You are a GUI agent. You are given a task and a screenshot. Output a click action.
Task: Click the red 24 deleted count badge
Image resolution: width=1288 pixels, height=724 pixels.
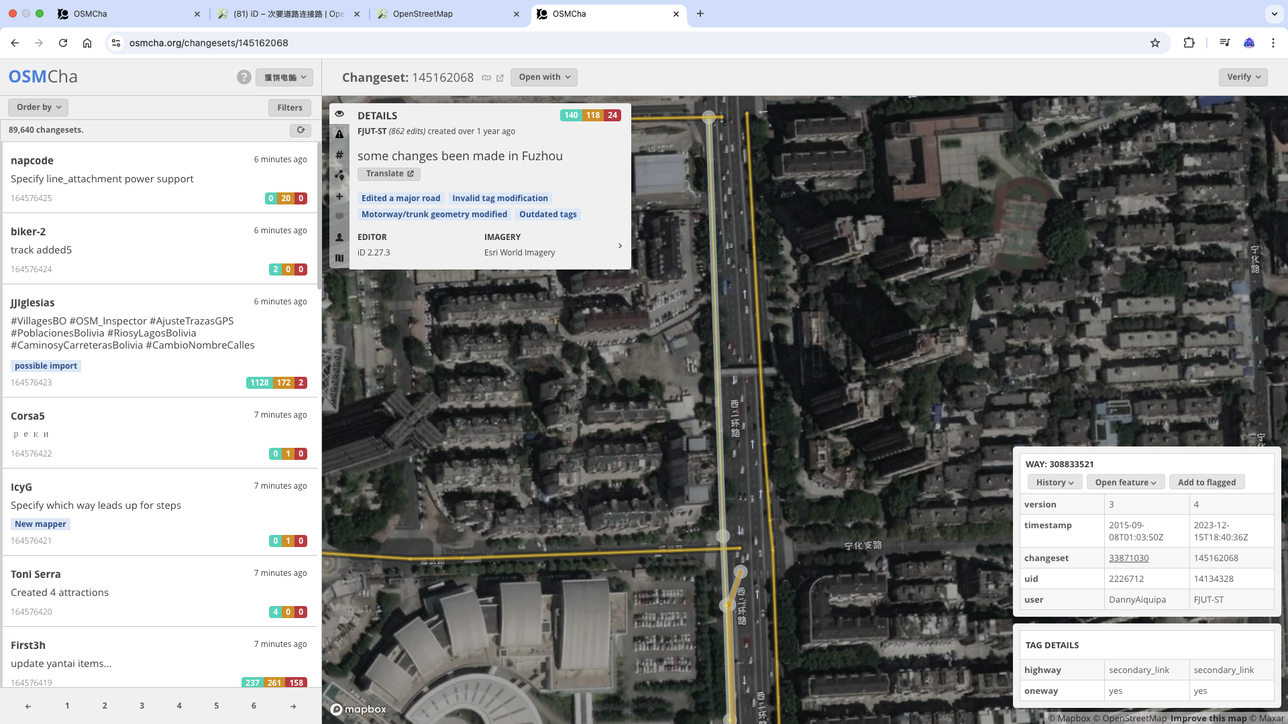[x=612, y=115]
